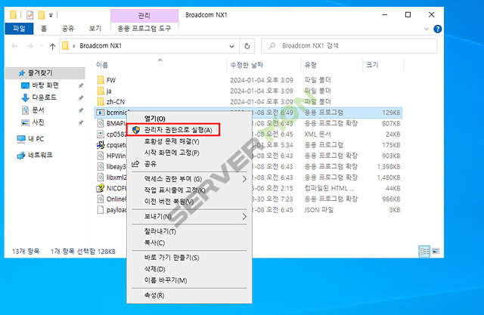The image size is (484, 315).
Task: Select the Online dll file icon
Action: [101, 199]
